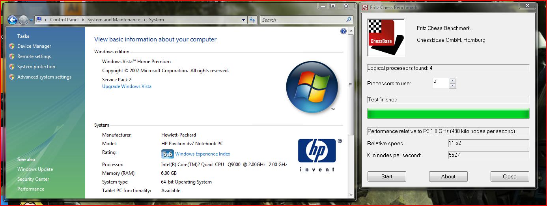
Task: Click '64-bit Operating System' text
Action: coord(187,182)
